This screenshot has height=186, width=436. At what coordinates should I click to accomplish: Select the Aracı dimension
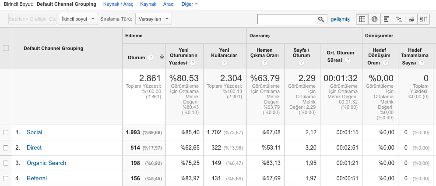169,4
